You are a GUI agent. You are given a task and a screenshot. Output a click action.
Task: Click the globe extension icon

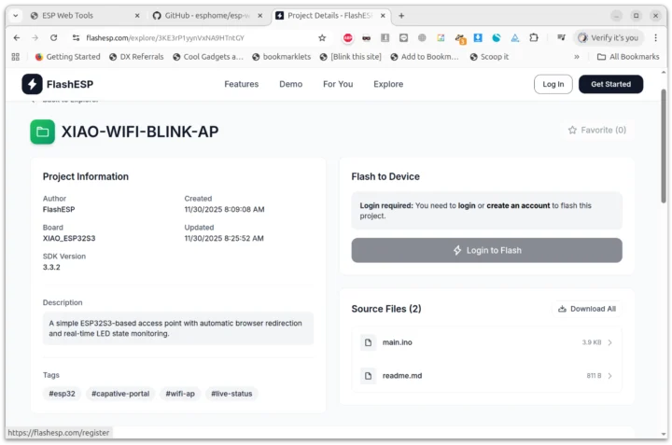pos(422,37)
